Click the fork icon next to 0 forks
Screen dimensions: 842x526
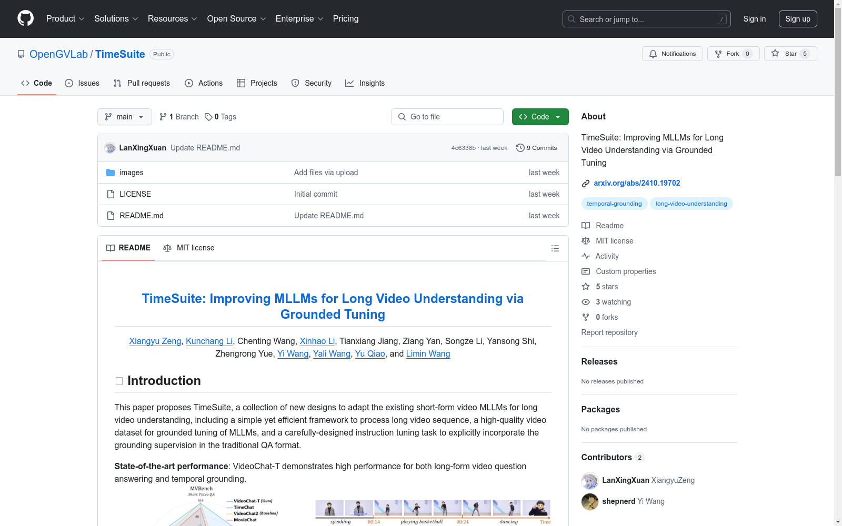pos(586,317)
